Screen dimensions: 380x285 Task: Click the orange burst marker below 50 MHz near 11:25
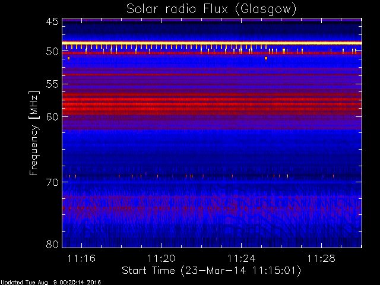(x=266, y=58)
